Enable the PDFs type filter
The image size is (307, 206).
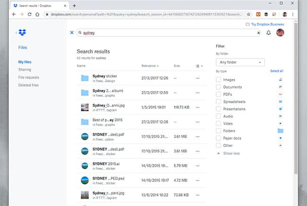(x=218, y=94)
